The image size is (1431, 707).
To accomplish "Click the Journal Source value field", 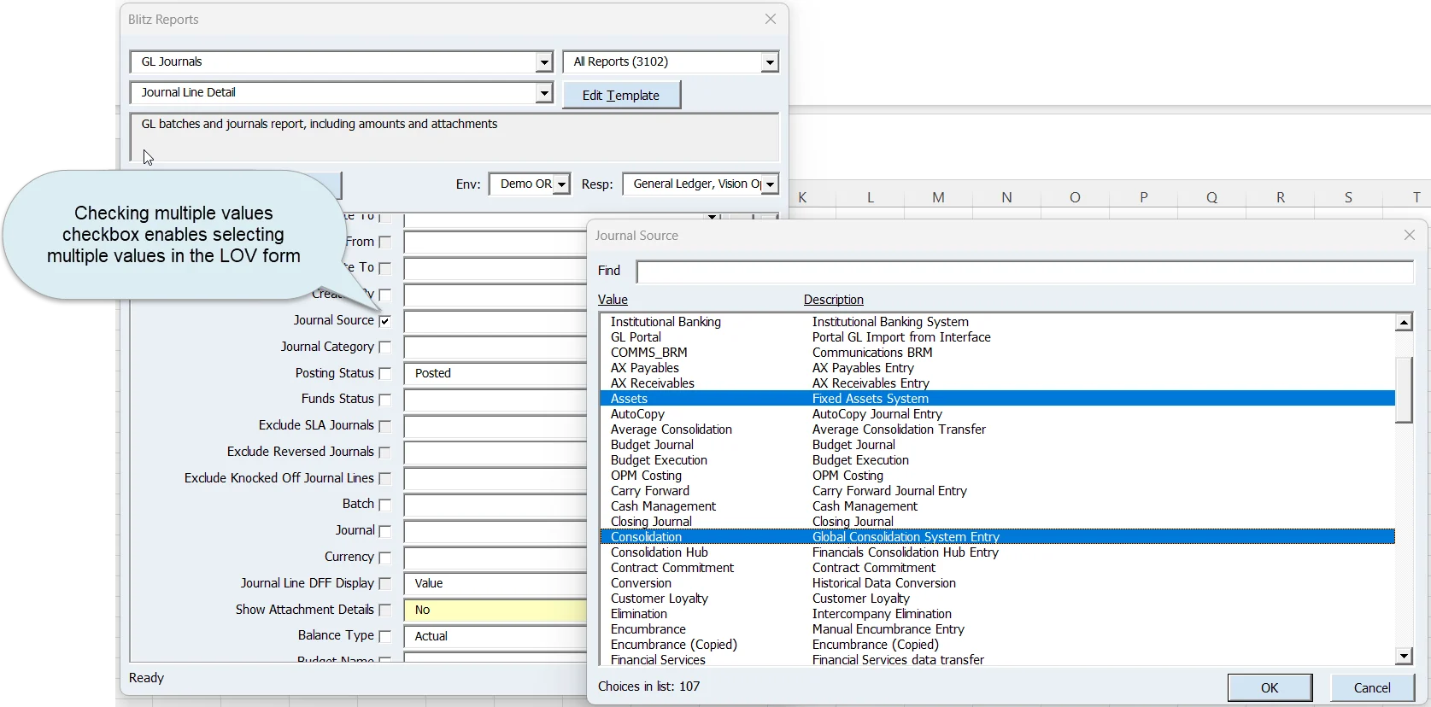I will pyautogui.click(x=496, y=321).
